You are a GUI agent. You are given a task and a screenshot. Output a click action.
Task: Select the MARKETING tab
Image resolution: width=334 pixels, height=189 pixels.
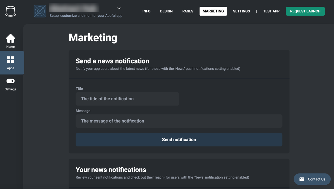point(213,11)
